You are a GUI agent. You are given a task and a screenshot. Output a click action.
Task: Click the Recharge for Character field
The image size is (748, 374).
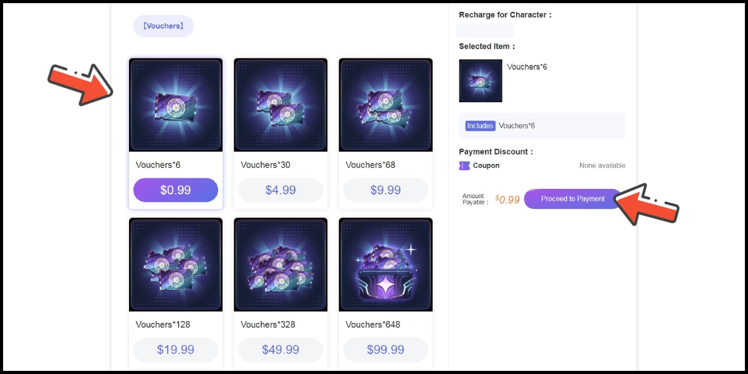(485, 31)
